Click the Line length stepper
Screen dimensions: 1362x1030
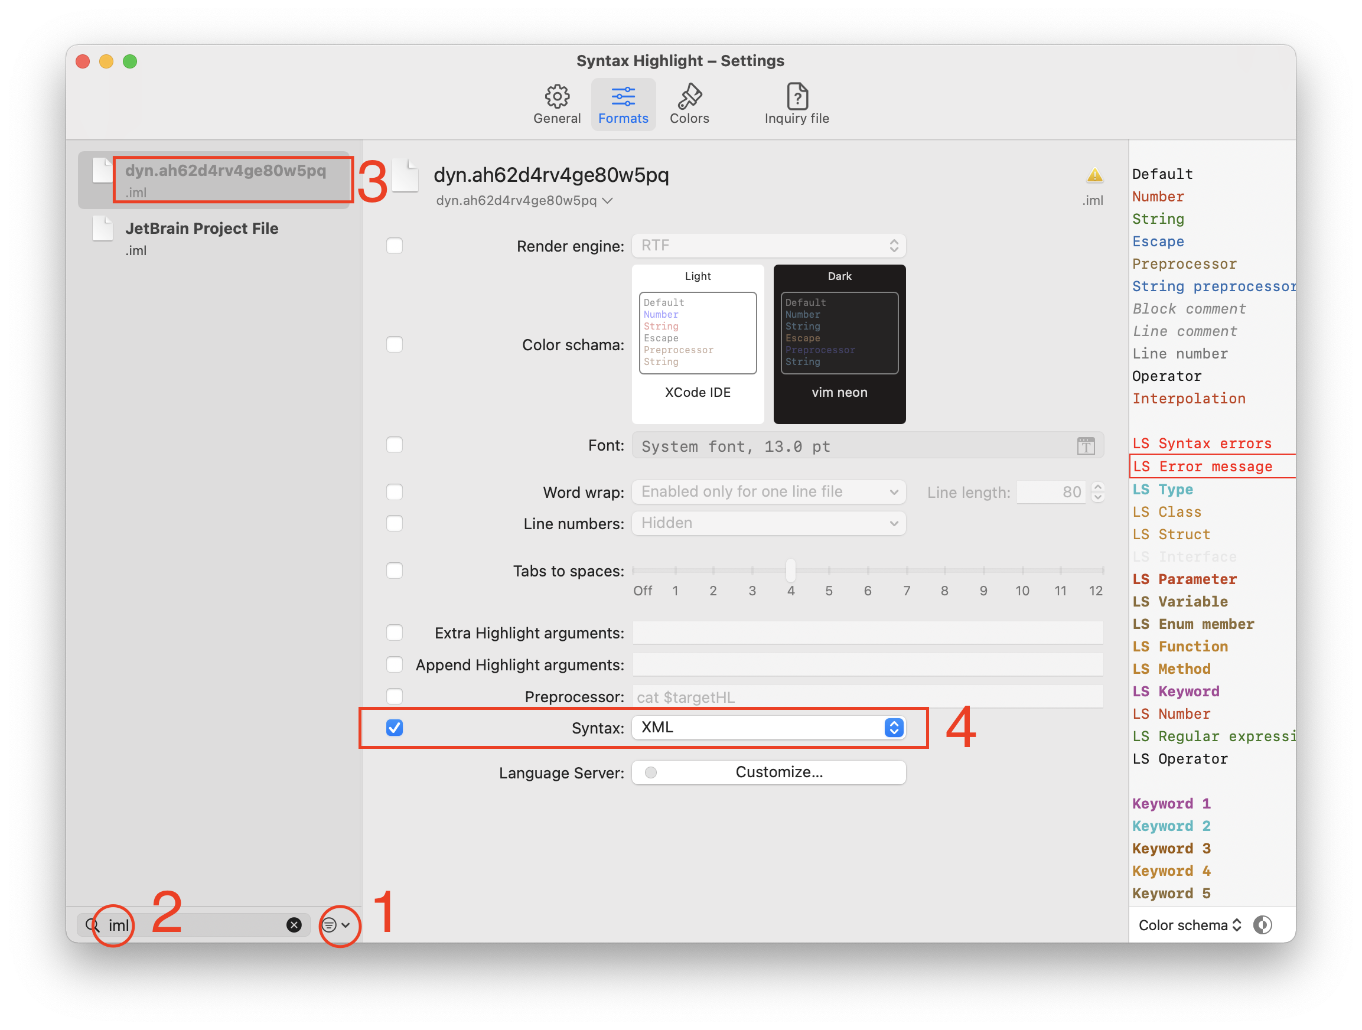tap(1098, 492)
